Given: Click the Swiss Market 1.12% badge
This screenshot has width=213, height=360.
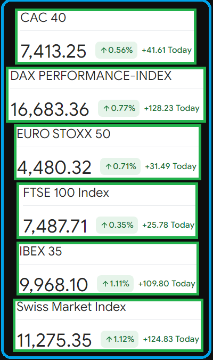Looking at the screenshot, I should point(119,339).
